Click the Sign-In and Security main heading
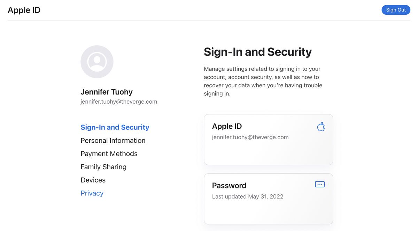 [x=258, y=52]
